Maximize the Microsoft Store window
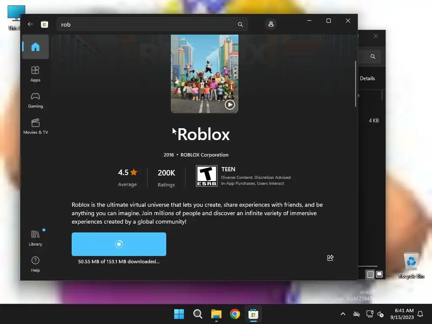Viewport: 432px width, 324px height. click(328, 21)
